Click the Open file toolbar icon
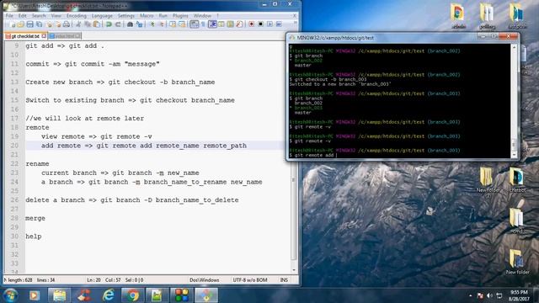Viewport: 539px width, 303px height. [21, 24]
